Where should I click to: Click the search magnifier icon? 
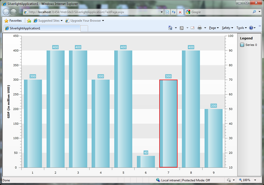pos(254,12)
